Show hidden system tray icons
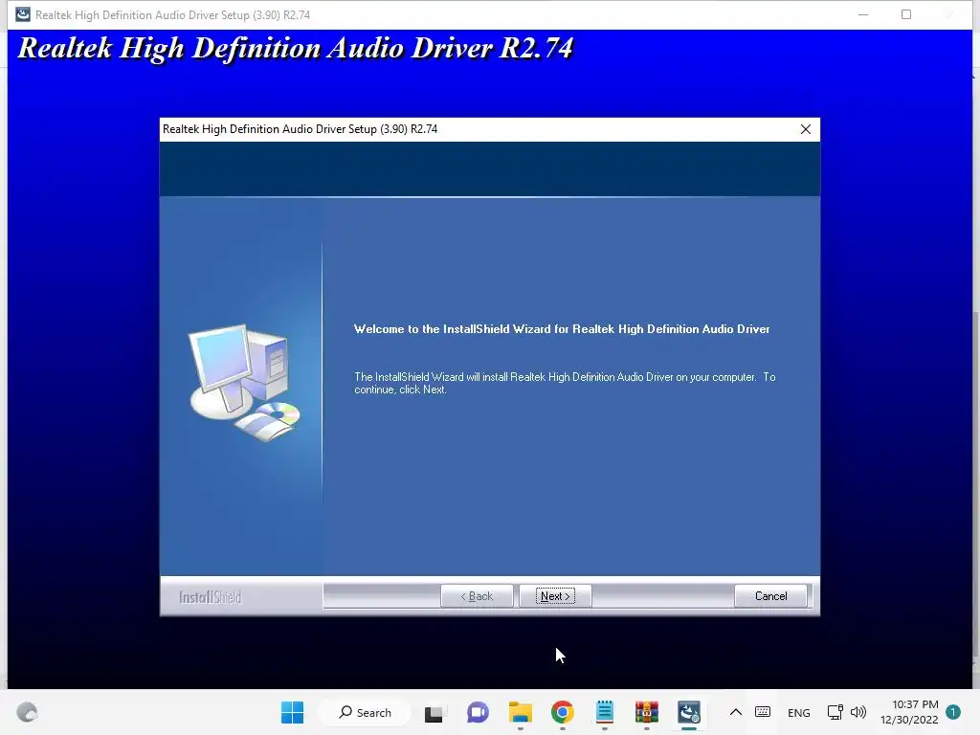The height and width of the screenshot is (735, 980). pos(736,712)
